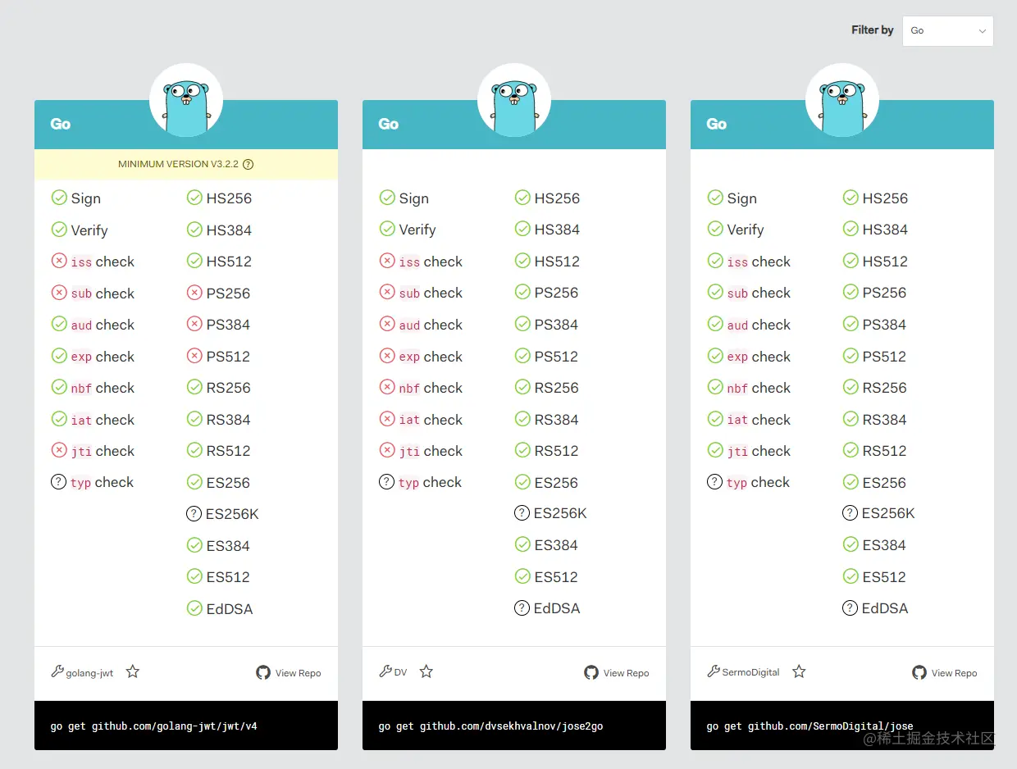Click 'PS256' text in jose2go card
Viewport: 1017px width, 769px height.
point(557,293)
